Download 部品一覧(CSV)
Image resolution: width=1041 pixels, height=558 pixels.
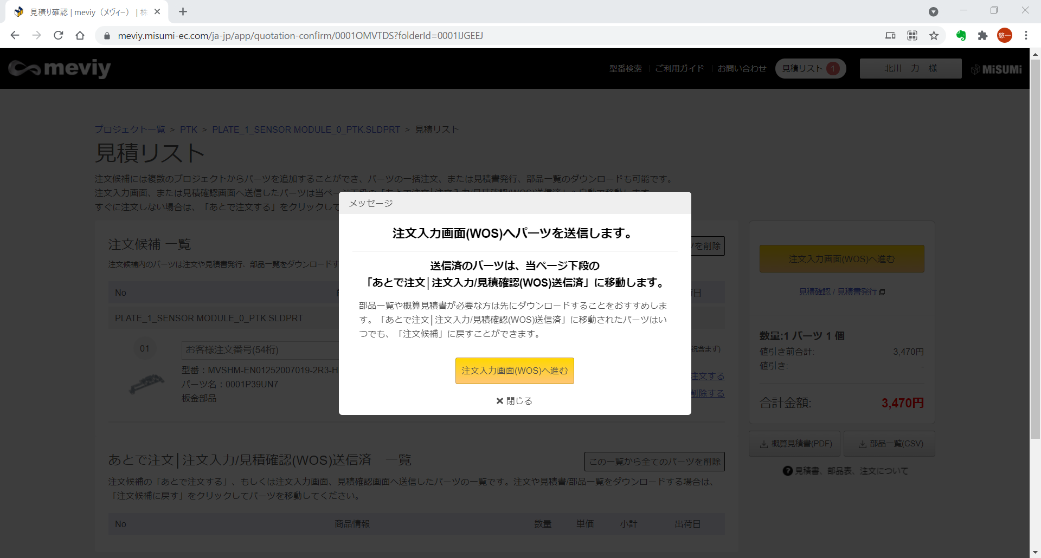(x=889, y=444)
